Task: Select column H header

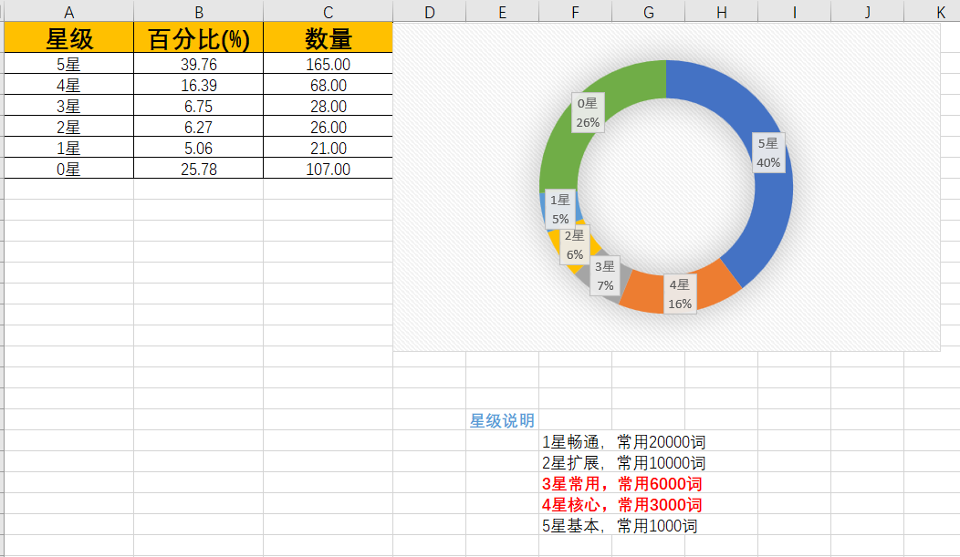Action: pyautogui.click(x=721, y=12)
